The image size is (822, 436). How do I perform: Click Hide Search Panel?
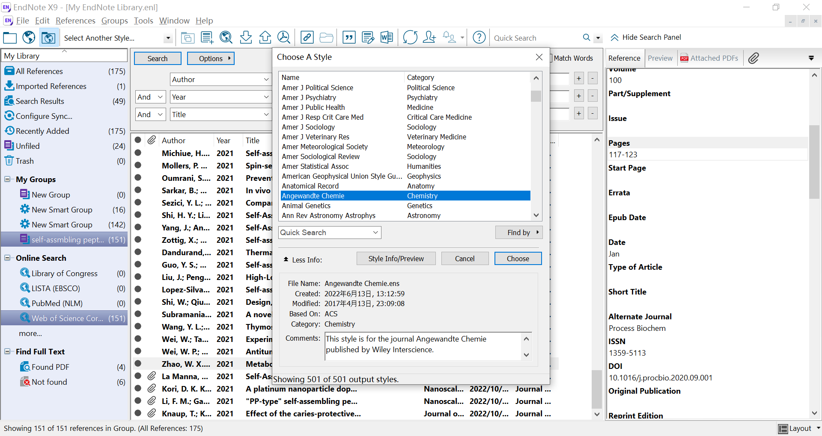tap(646, 37)
